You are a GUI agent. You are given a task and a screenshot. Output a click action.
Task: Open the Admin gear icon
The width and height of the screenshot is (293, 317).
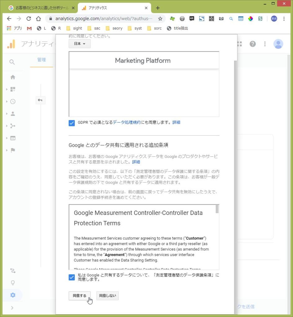click(13, 295)
